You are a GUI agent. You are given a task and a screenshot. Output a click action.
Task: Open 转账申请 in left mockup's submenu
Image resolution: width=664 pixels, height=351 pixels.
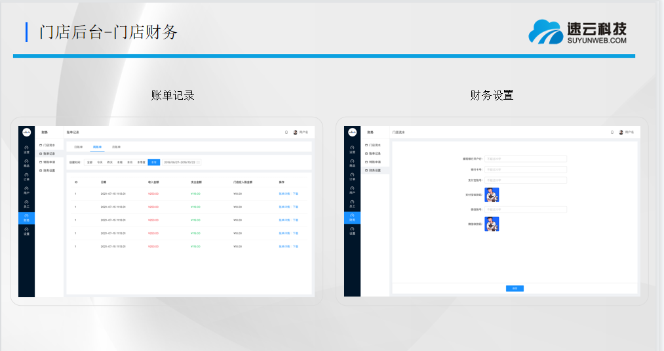[x=49, y=161]
